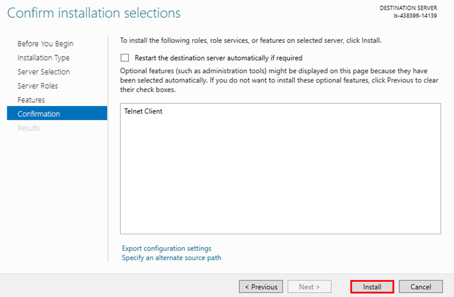Go to the Before You Begin step

click(45, 44)
